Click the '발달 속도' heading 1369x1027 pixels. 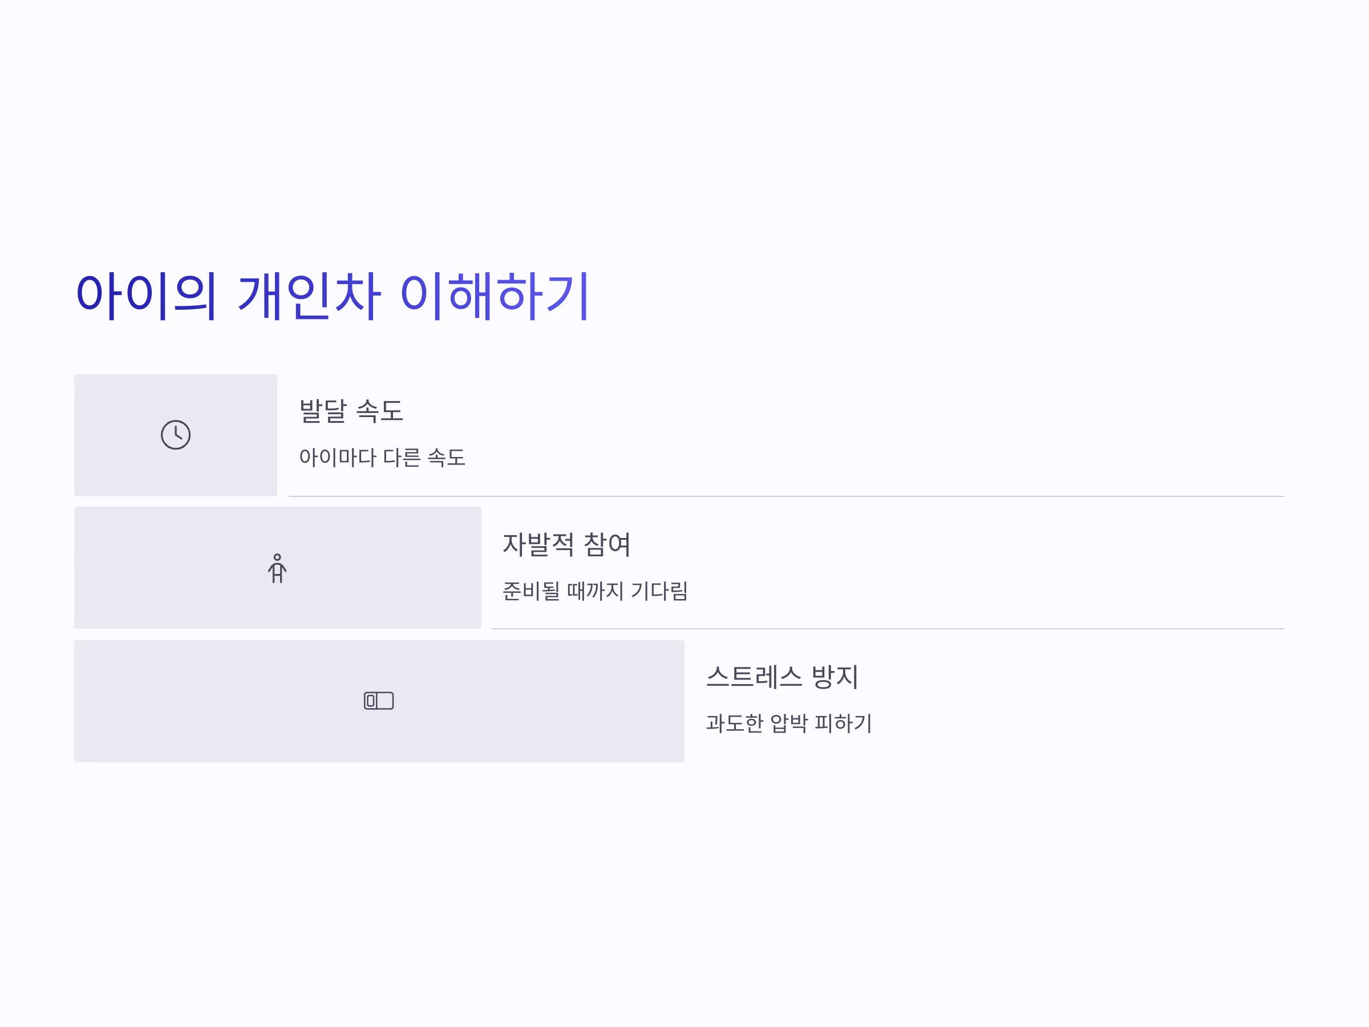(351, 410)
